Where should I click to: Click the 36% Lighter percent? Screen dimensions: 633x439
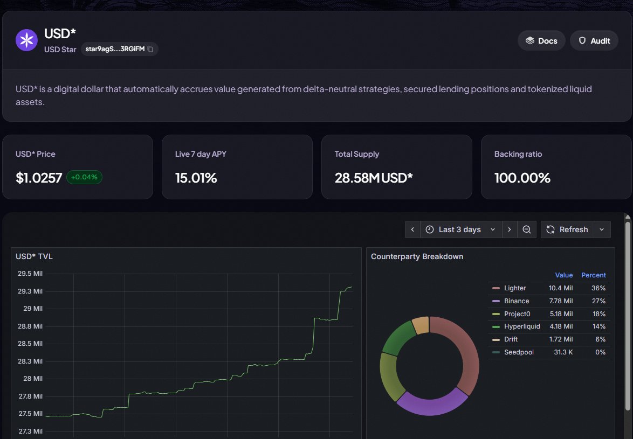(x=598, y=288)
